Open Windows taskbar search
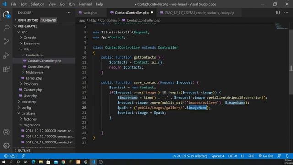293x165 pixels. pyautogui.click(x=11, y=162)
